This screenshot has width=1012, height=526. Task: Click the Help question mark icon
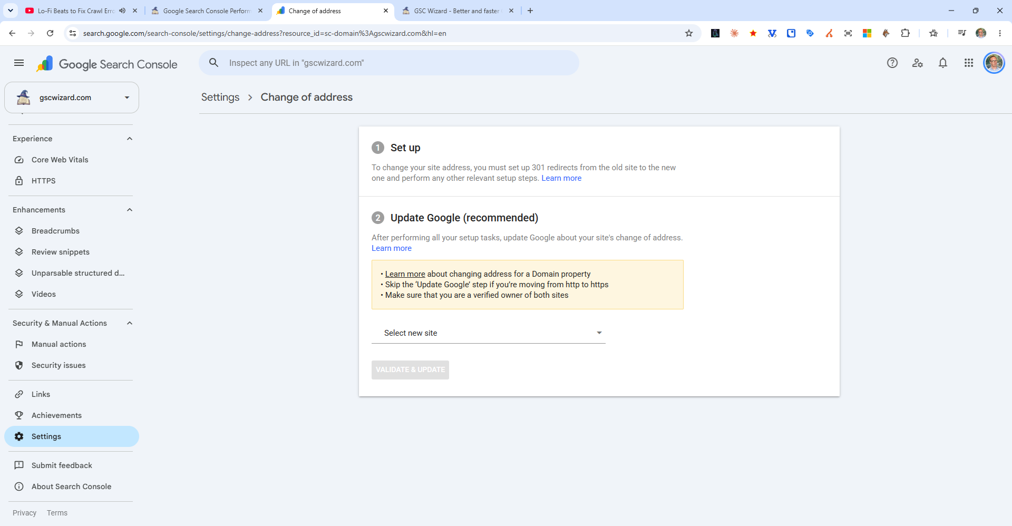point(892,63)
